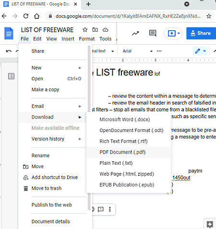Click the present to meeting icon

[172, 34]
